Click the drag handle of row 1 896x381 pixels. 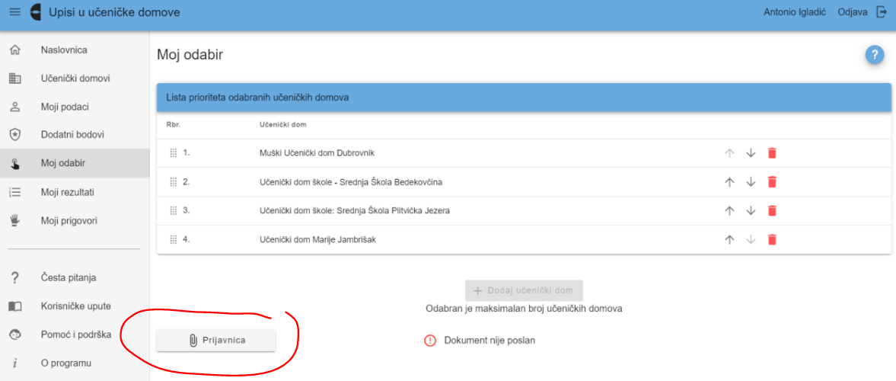pos(174,152)
